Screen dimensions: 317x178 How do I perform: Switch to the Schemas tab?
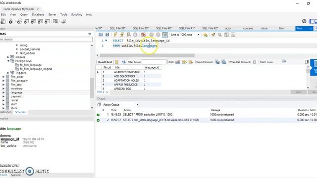[20, 112]
